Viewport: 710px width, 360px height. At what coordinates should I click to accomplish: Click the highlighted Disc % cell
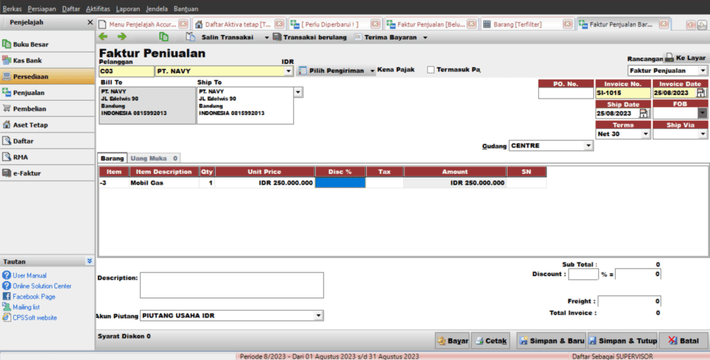(340, 183)
